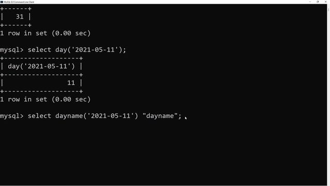
Task: Open the MySQL window system menu icon
Action: pyautogui.click(x=2, y=2)
